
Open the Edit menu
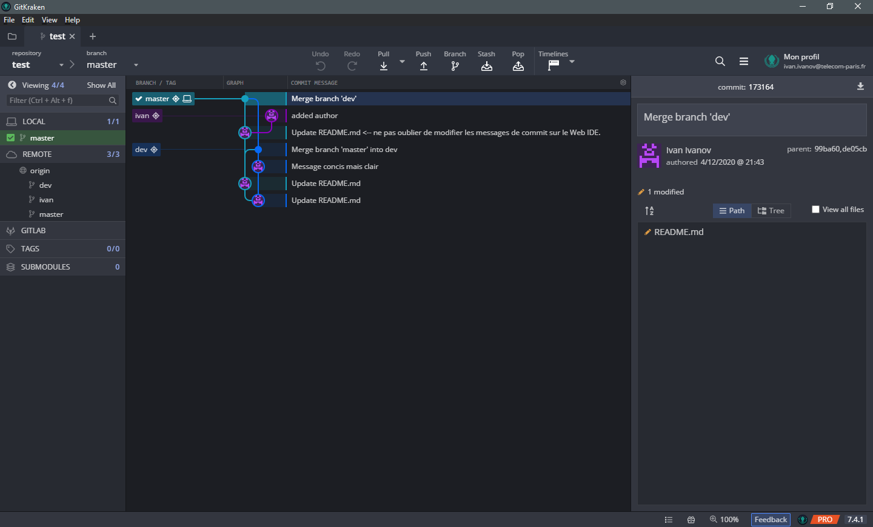pyautogui.click(x=28, y=20)
